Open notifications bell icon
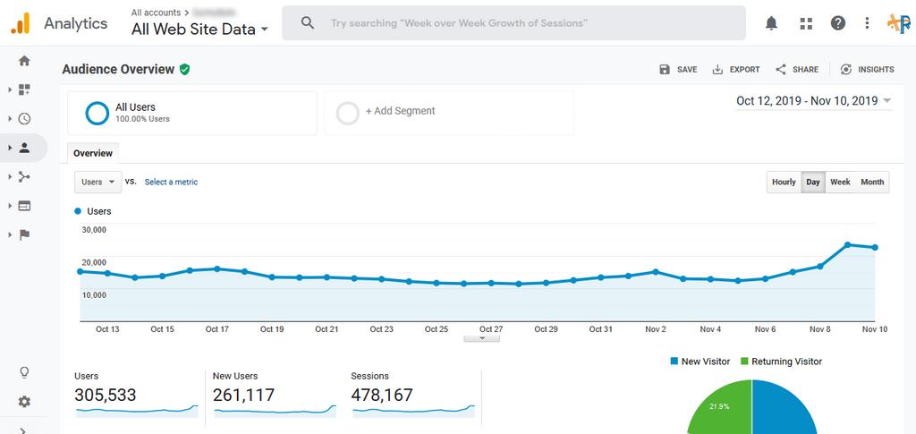This screenshot has height=434, width=916. [771, 23]
